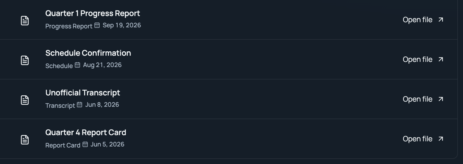Select the Quarter 4 Report Card title

tap(86, 133)
